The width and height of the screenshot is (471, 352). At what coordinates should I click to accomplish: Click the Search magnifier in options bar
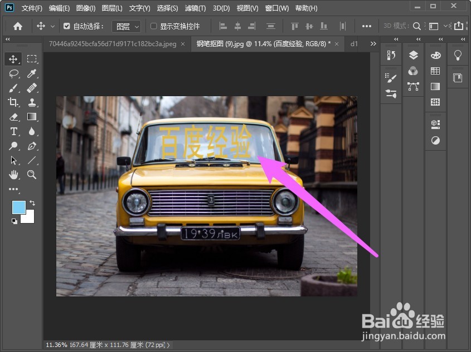[416, 26]
